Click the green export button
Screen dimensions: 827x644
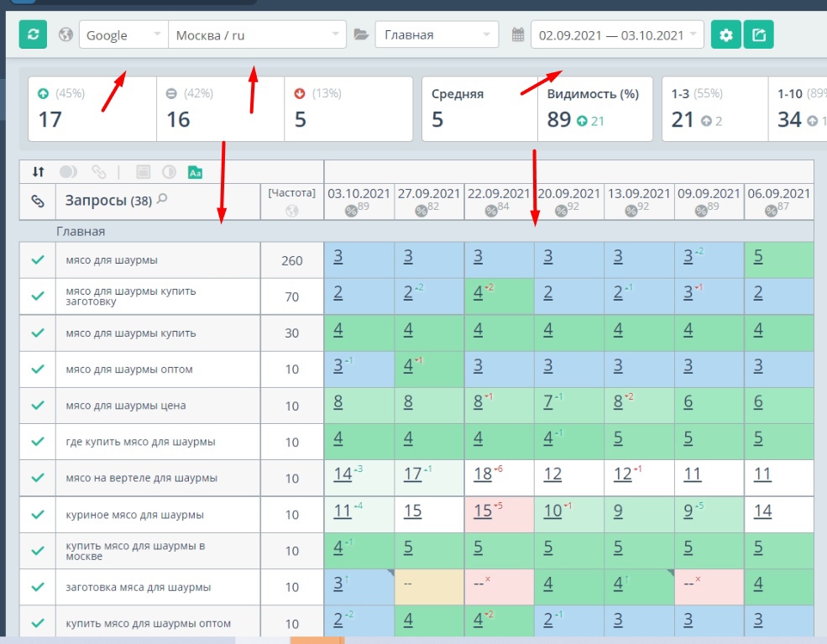pos(758,34)
